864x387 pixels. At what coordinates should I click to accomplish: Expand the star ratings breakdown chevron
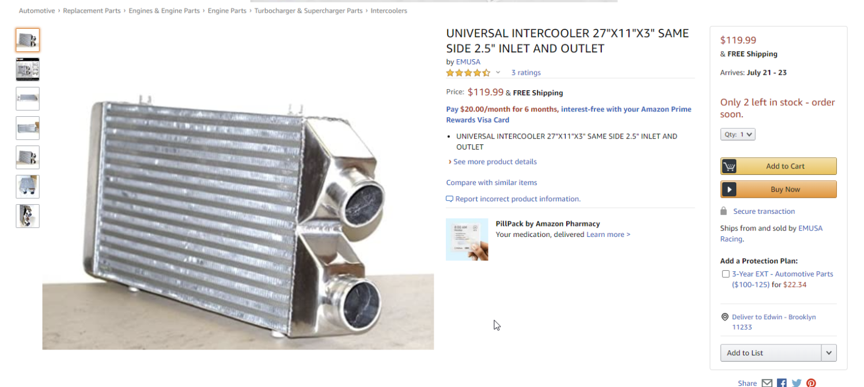point(498,72)
